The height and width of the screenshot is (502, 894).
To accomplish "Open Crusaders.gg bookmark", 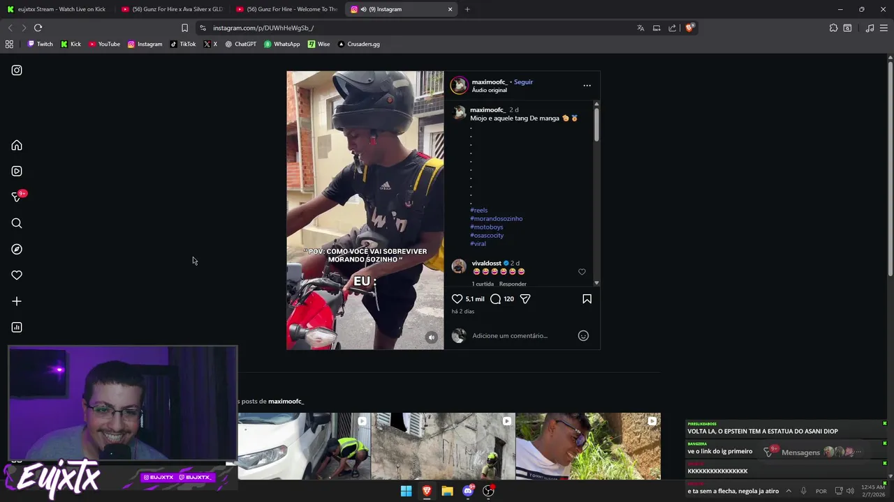I will click(x=358, y=44).
